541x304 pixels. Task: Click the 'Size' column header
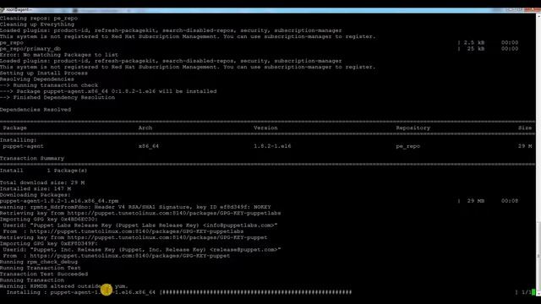click(x=525, y=128)
